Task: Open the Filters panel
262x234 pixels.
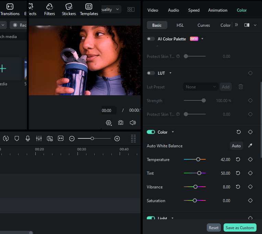Action: point(49,10)
